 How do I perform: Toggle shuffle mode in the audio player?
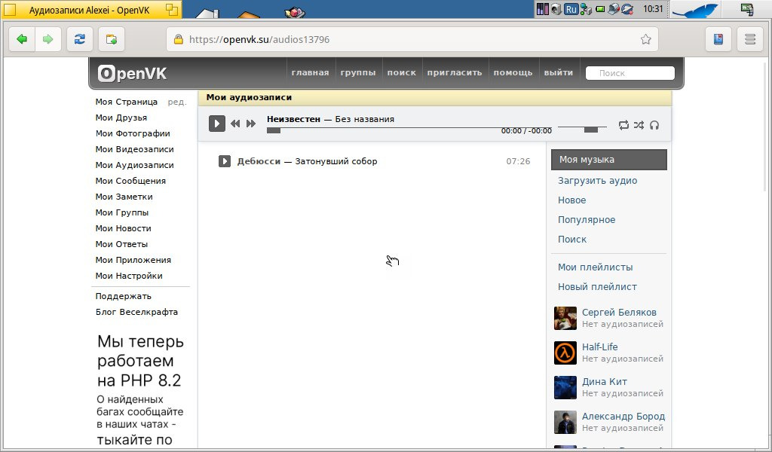click(x=639, y=125)
